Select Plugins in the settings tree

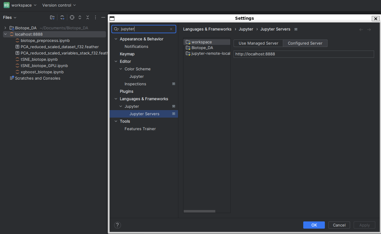click(126, 91)
